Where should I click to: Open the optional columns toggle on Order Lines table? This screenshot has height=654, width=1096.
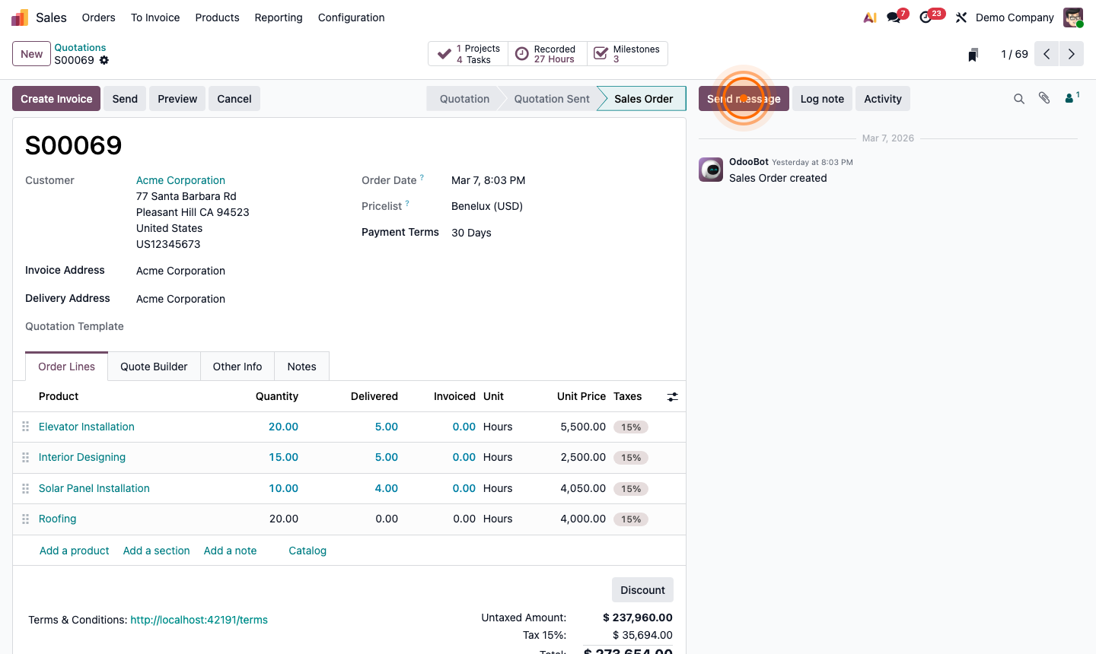click(x=672, y=396)
